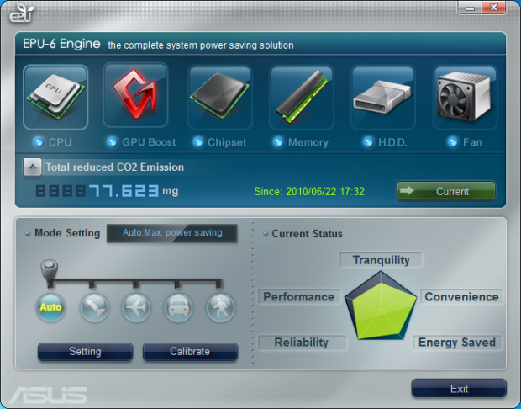Toggle the Chipset indicator light
This screenshot has width=521, height=409.
pos(198,142)
